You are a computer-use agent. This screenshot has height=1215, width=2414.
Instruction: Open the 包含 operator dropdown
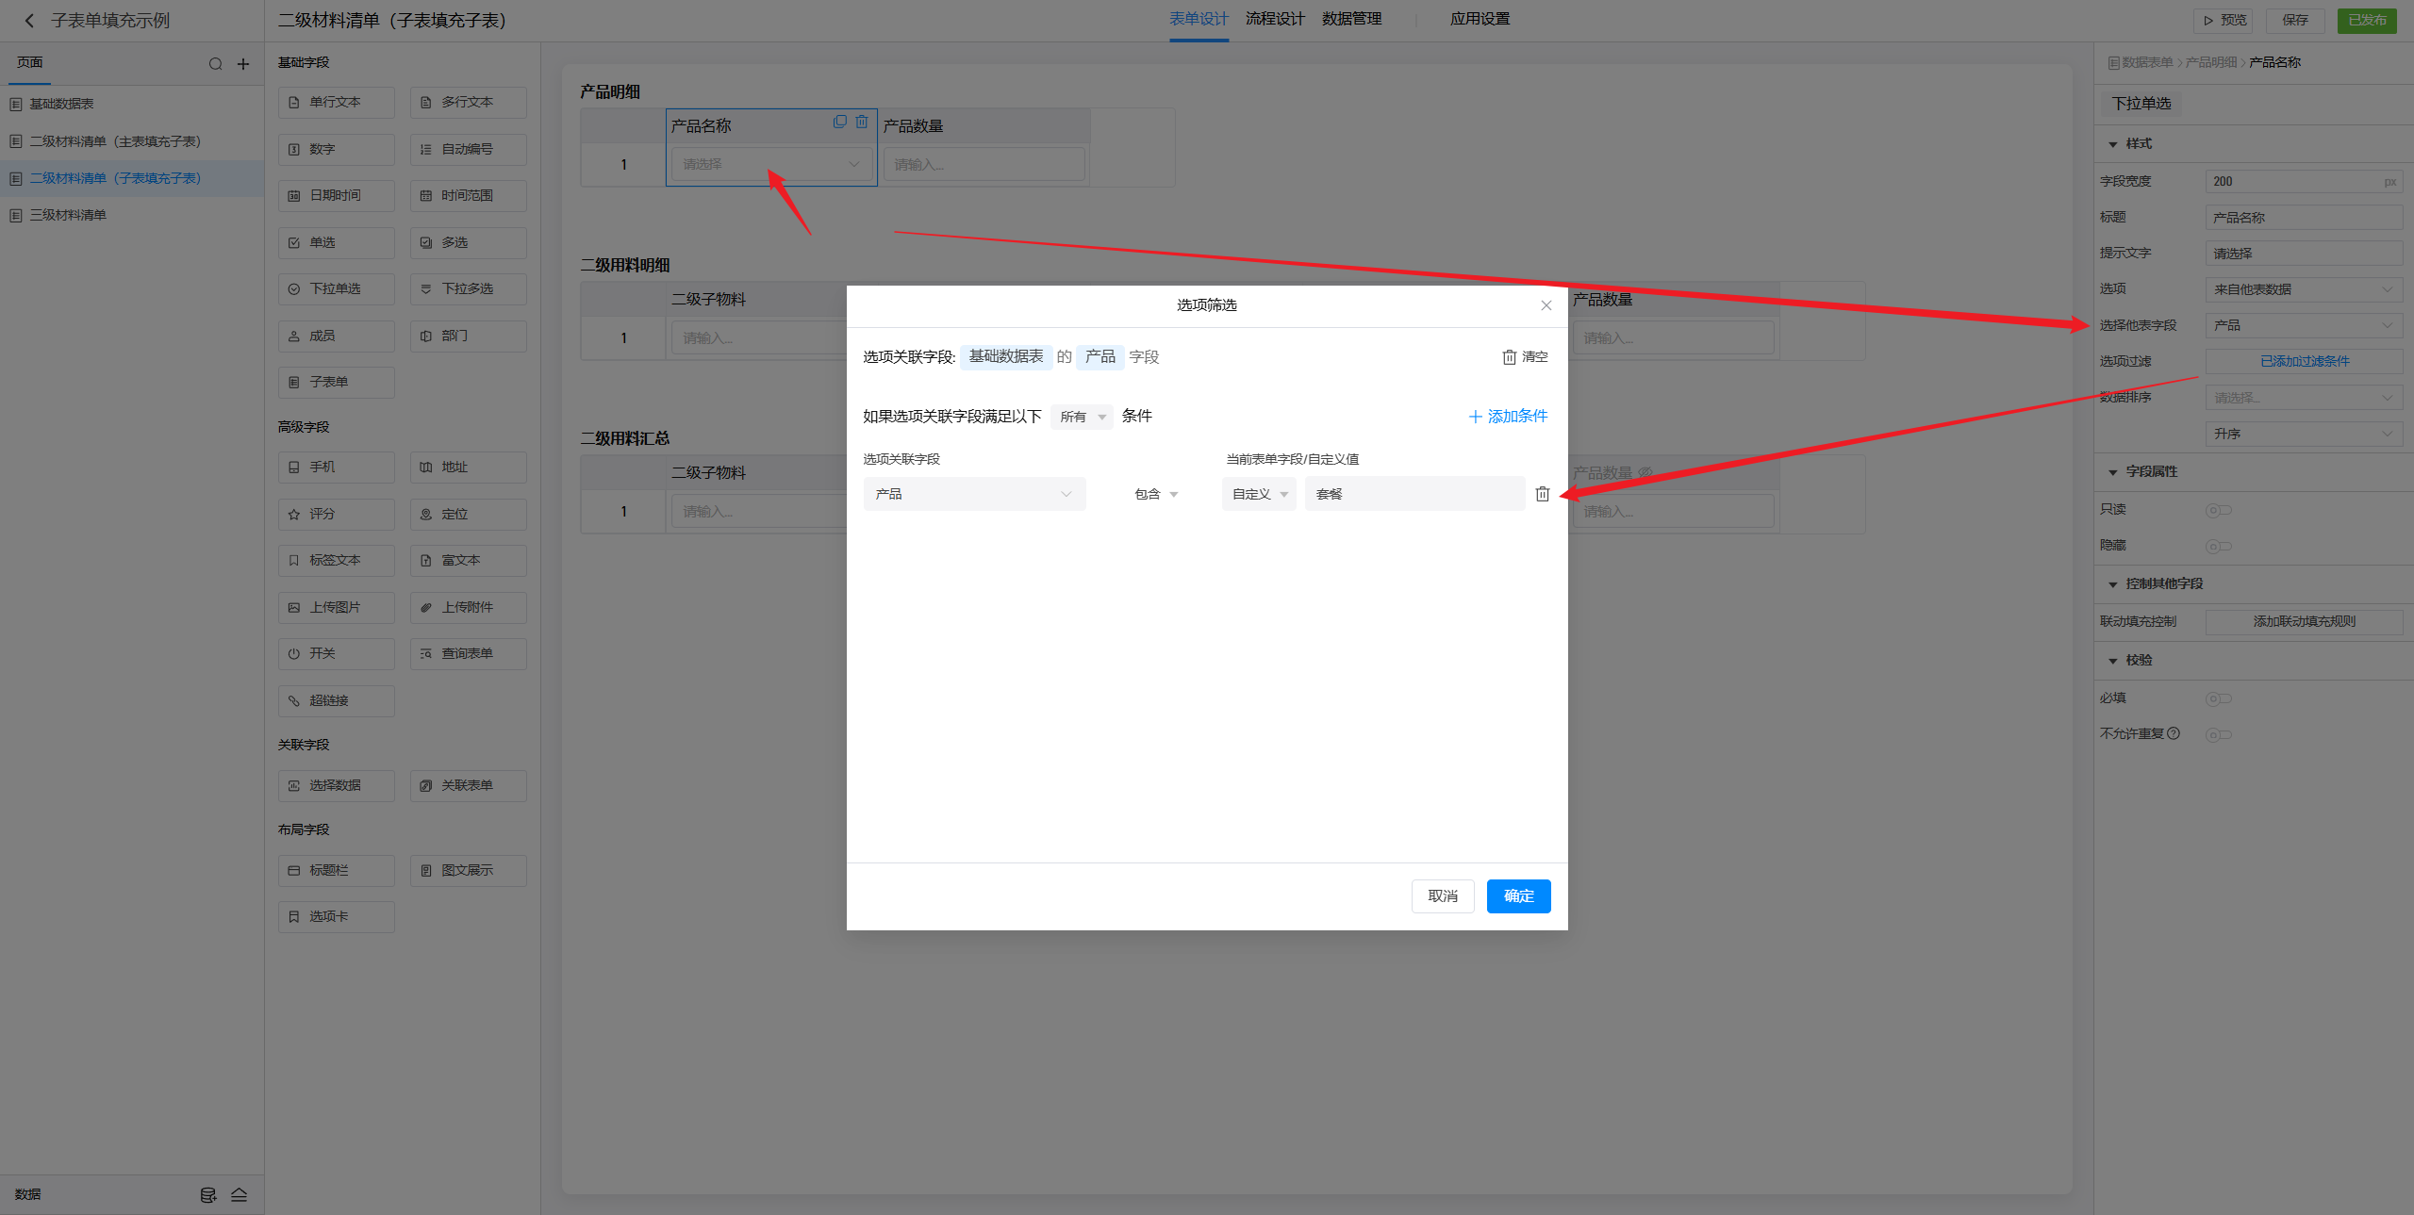1155,494
